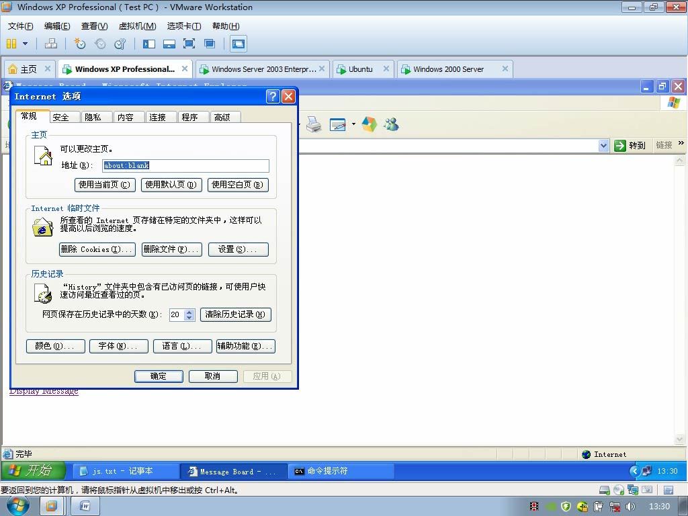The width and height of the screenshot is (688, 516).
Task: Click the Send Ctrl+Alt+Del toolbar icon
Action: pyautogui.click(x=51, y=44)
